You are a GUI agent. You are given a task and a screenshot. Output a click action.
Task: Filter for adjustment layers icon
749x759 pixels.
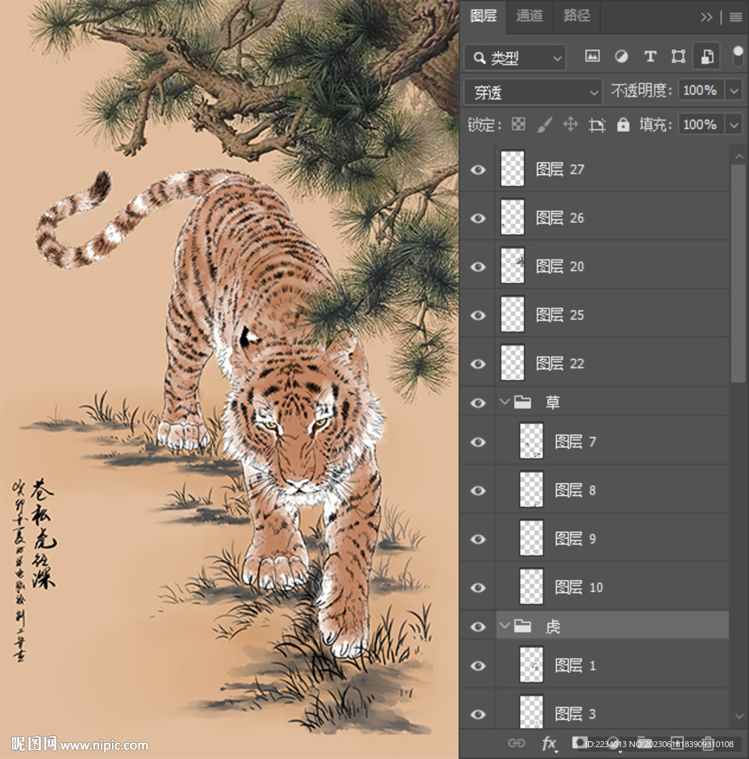point(621,56)
